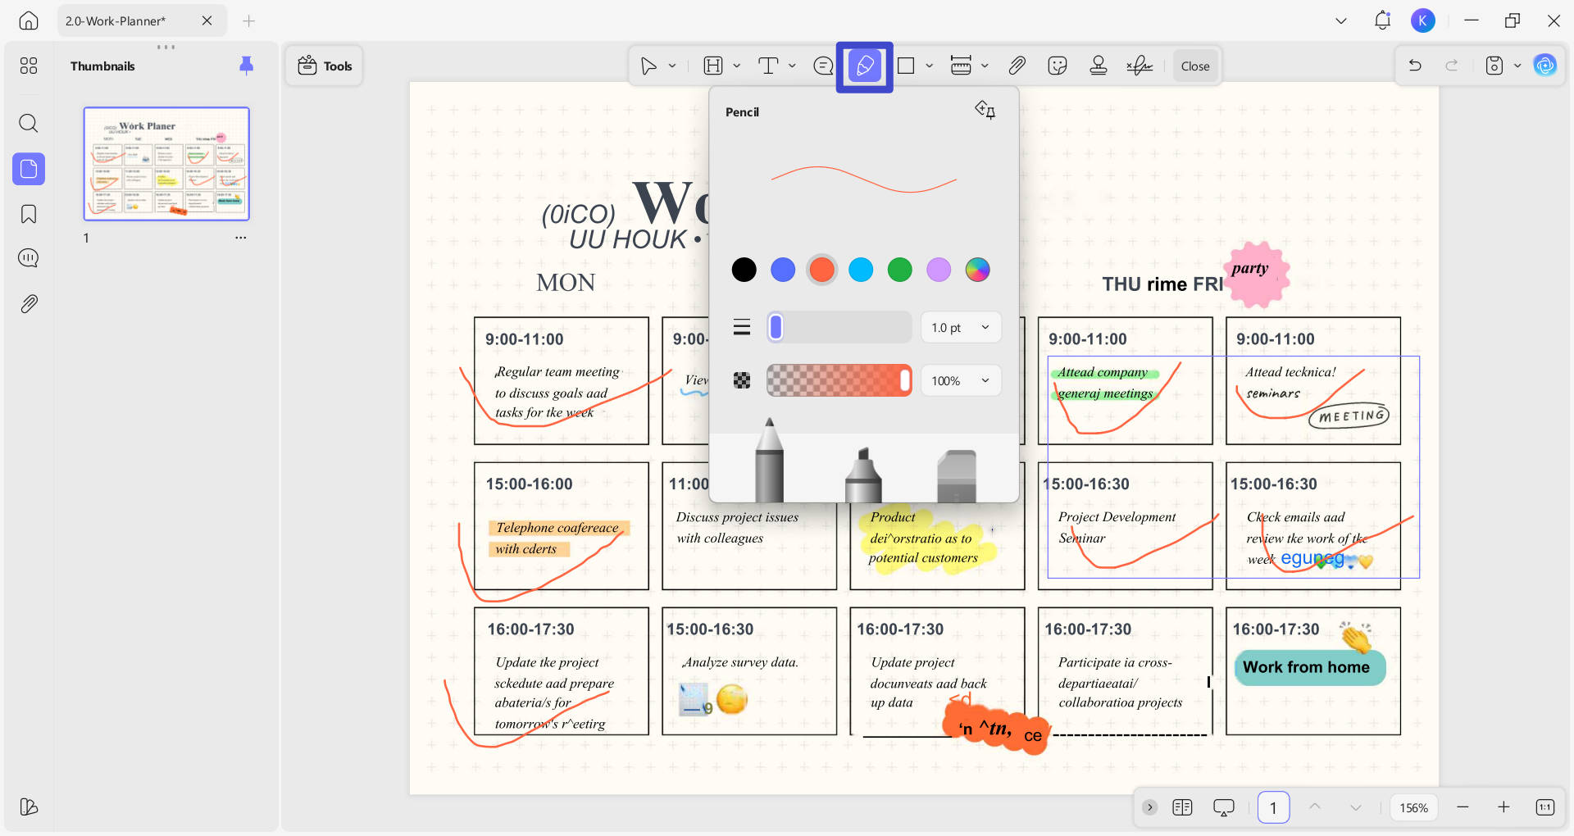
Task: Open a new tab with plus
Action: pos(249,20)
